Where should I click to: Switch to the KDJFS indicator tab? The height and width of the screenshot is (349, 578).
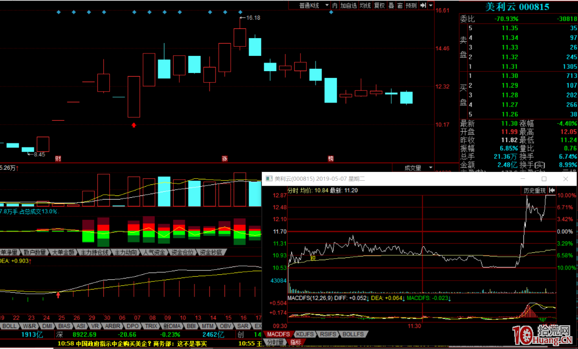[x=305, y=334]
